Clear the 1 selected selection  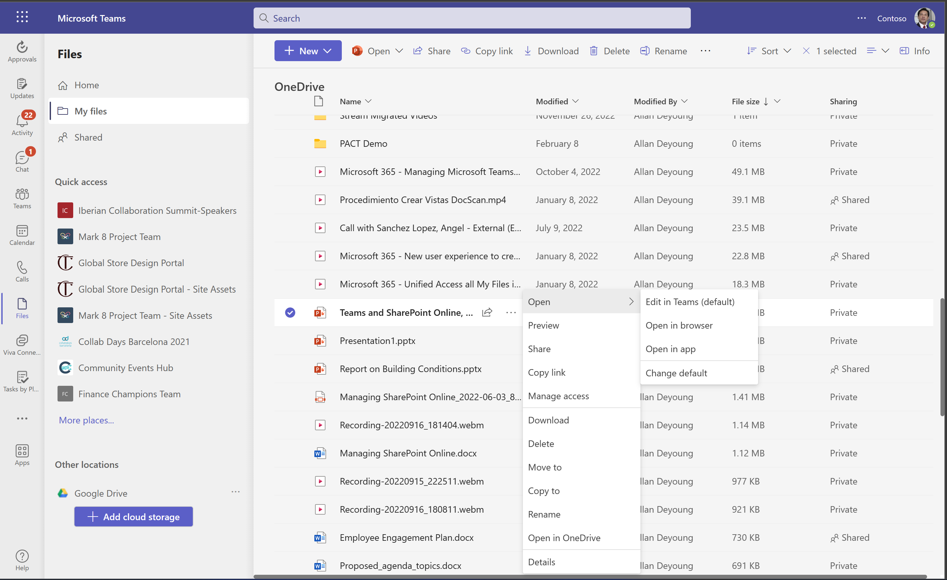coord(806,51)
